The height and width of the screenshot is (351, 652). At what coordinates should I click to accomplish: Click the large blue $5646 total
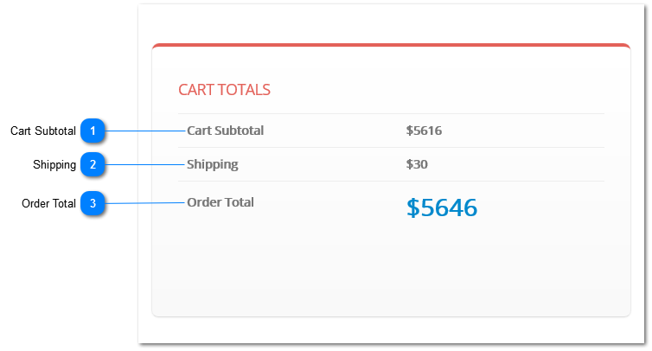coord(442,207)
